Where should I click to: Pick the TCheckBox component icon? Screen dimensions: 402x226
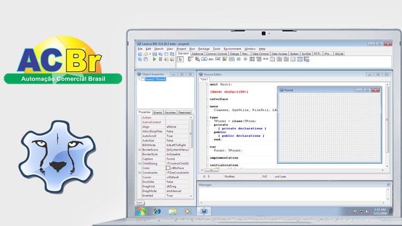(x=239, y=59)
